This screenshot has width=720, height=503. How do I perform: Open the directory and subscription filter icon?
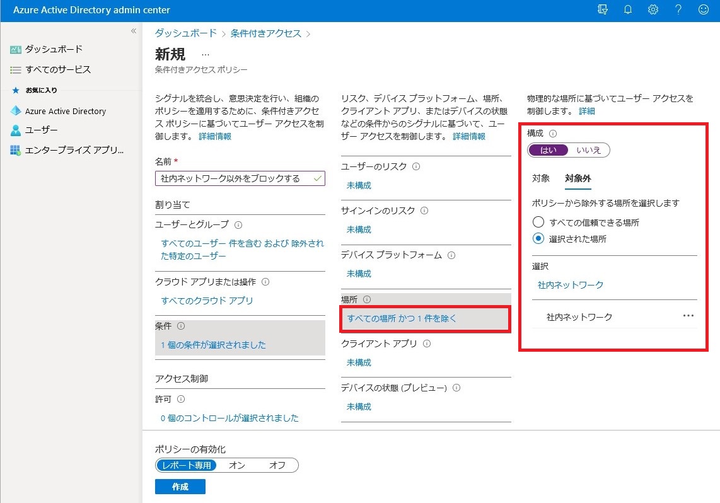point(603,9)
